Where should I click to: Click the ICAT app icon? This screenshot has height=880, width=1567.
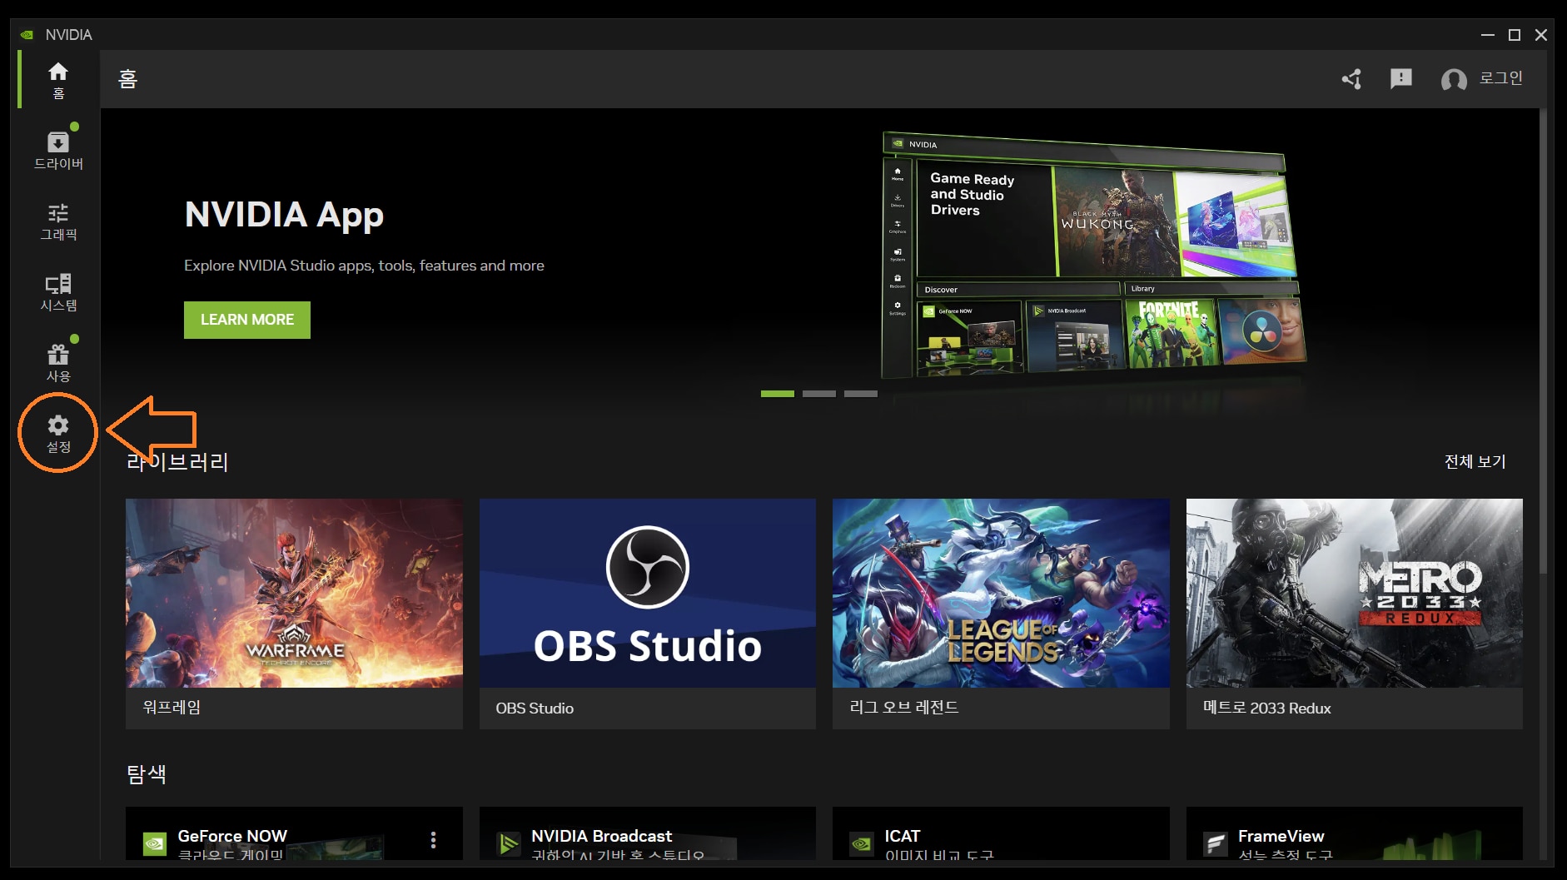click(x=862, y=844)
